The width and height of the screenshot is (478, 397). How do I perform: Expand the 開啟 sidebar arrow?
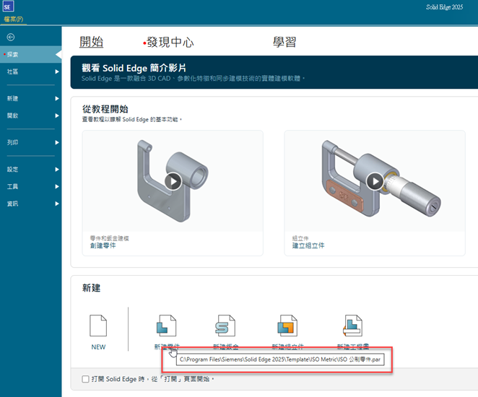[x=57, y=115]
